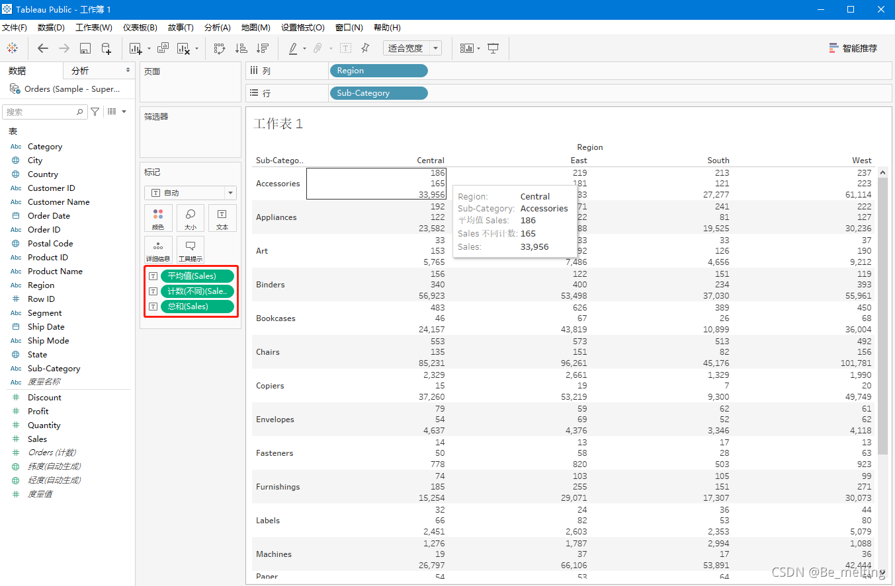This screenshot has height=586, width=895.
Task: Undo the last action with back arrow
Action: point(43,48)
